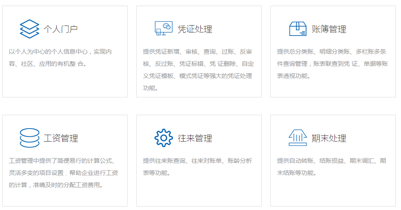
Task: Click the 账簿管理 description about 总分类账
Action: tap(332, 64)
